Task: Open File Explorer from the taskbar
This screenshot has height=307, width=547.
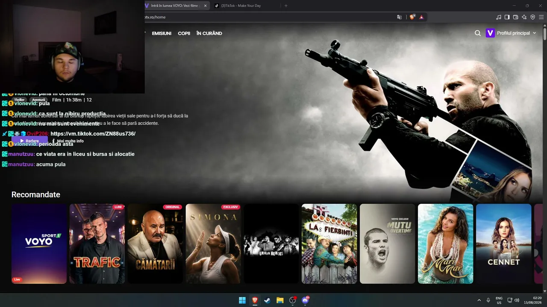Action: pyautogui.click(x=280, y=300)
